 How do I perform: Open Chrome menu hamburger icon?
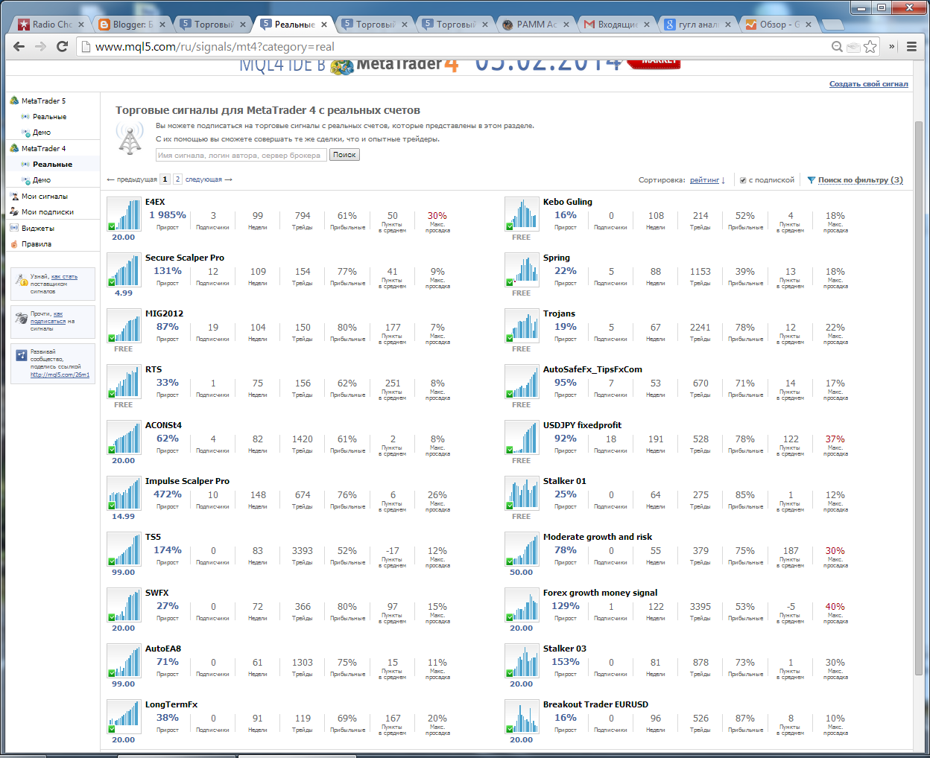point(911,46)
